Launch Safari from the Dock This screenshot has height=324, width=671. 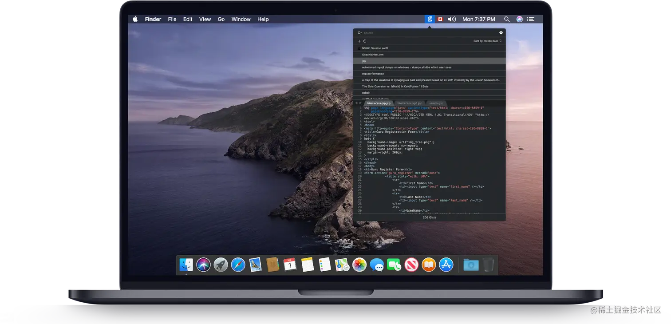[x=238, y=265]
